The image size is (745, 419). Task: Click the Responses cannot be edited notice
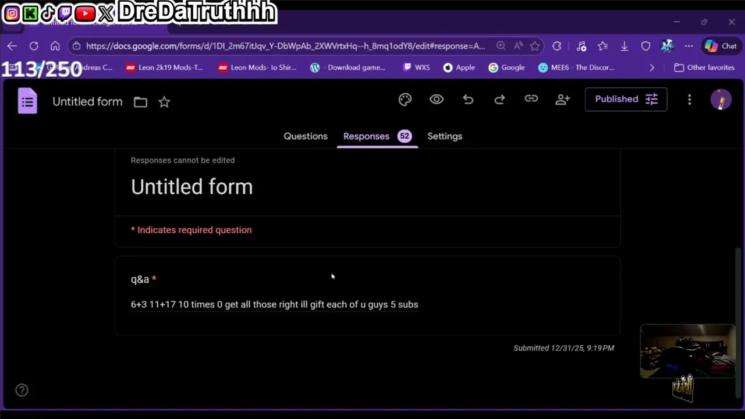(x=183, y=160)
